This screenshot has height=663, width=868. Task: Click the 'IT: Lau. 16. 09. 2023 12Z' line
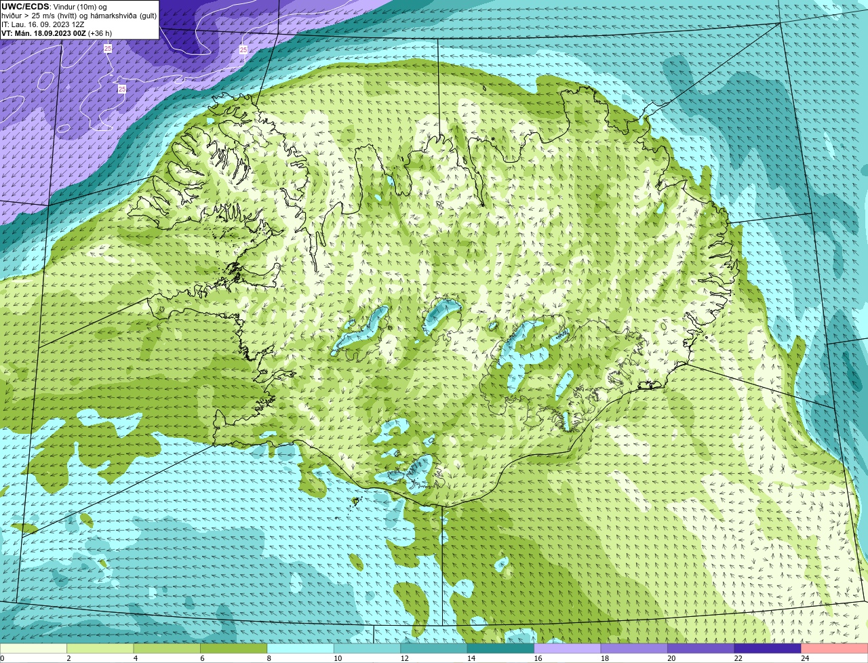(43, 24)
